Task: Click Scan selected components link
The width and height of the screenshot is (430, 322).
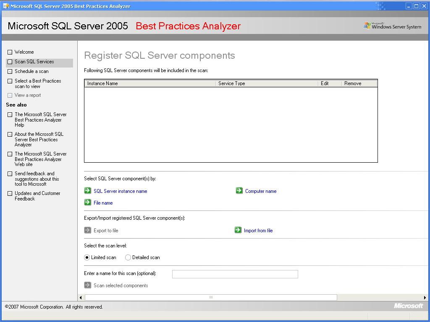Action: [x=121, y=286]
